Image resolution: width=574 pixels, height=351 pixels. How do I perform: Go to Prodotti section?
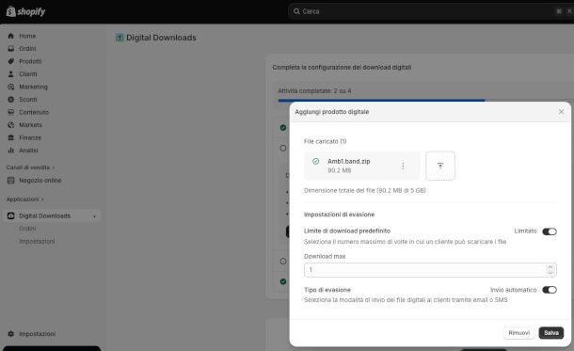click(30, 61)
